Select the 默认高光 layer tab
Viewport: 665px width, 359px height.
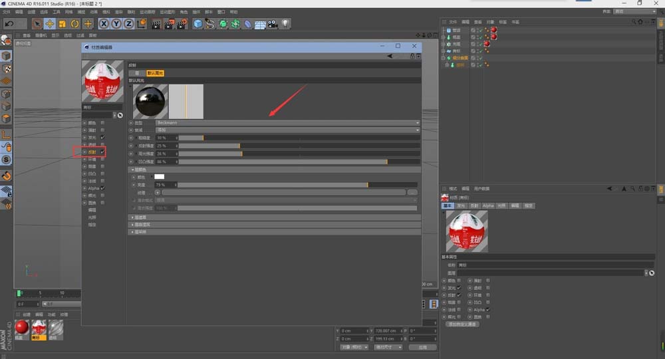point(155,73)
